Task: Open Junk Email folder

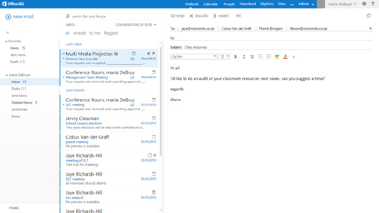Action: point(19,109)
